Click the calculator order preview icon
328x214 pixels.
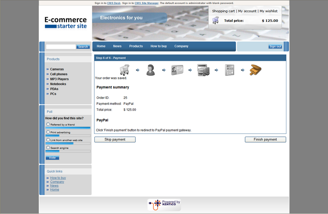tap(229, 70)
